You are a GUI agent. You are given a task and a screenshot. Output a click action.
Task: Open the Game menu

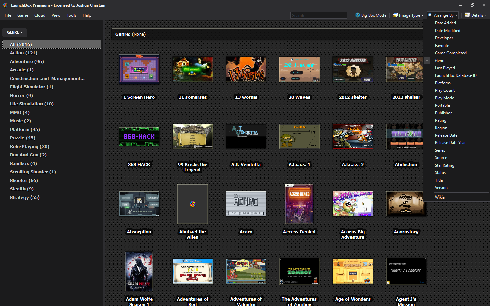coord(23,15)
